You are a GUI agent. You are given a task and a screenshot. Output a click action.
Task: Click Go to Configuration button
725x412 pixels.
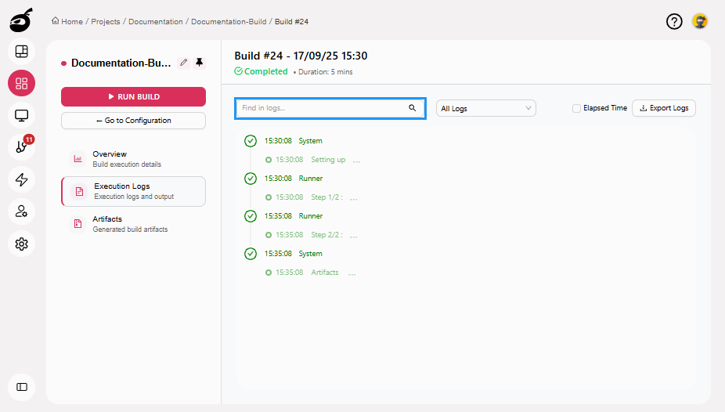click(x=133, y=121)
